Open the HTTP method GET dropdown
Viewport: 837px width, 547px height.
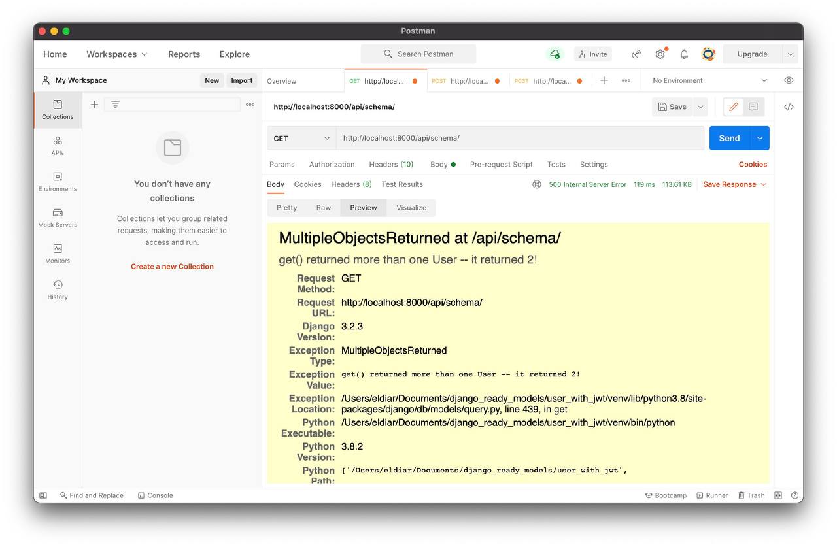coord(301,138)
